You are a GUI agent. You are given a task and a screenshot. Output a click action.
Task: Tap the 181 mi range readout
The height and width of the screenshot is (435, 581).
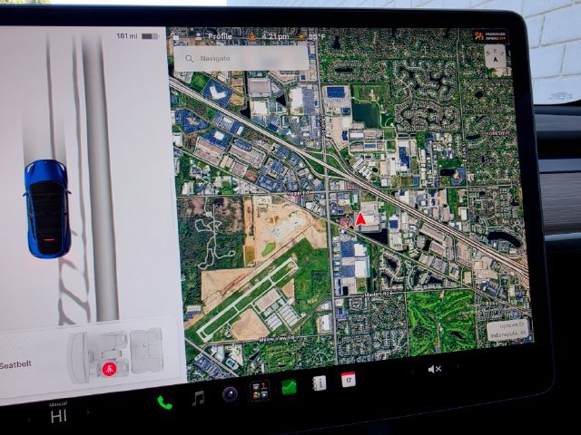click(127, 36)
